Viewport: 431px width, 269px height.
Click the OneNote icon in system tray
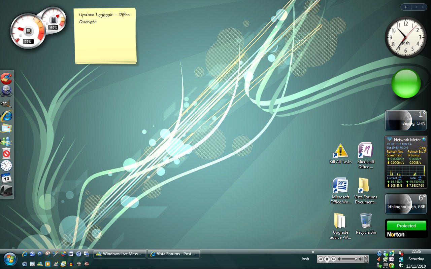392,259
